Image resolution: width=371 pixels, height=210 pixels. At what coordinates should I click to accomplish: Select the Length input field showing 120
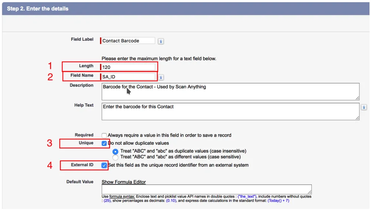(128, 67)
